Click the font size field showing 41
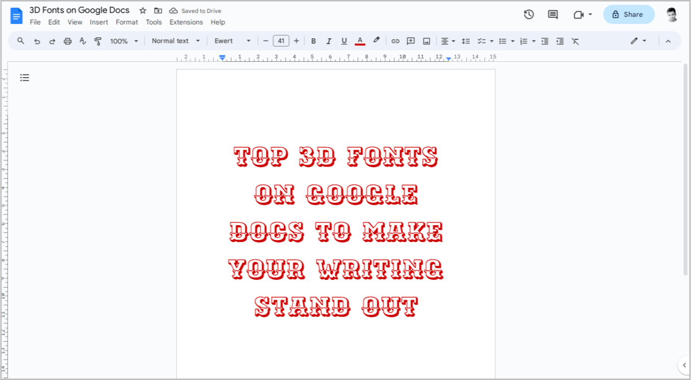Image resolution: width=691 pixels, height=380 pixels. pos(281,41)
